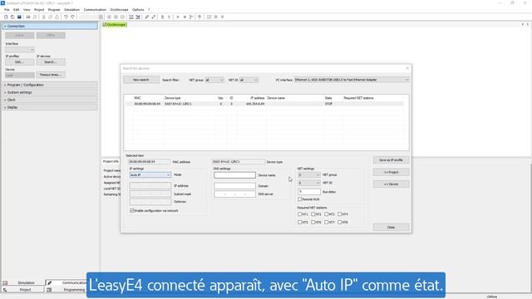Close the Search for devices dialog with X

pos(407,68)
